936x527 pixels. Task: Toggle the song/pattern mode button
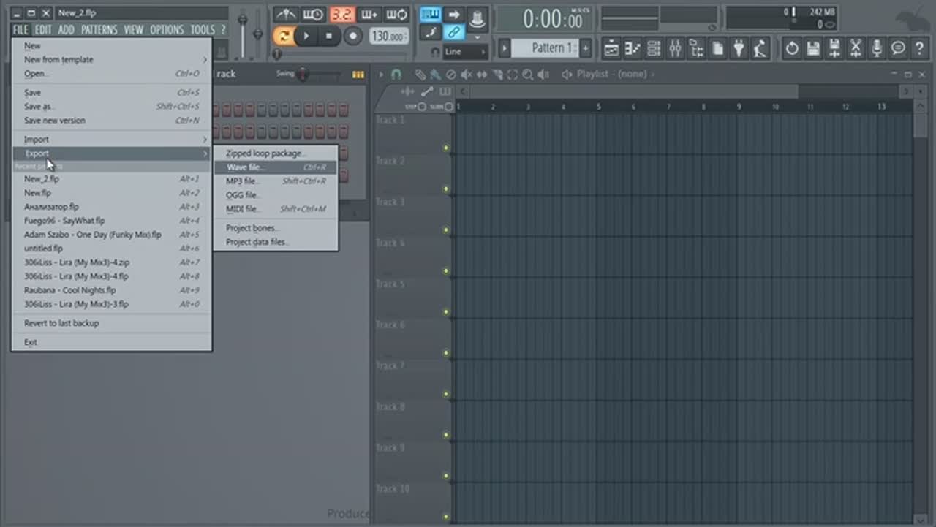[x=284, y=36]
